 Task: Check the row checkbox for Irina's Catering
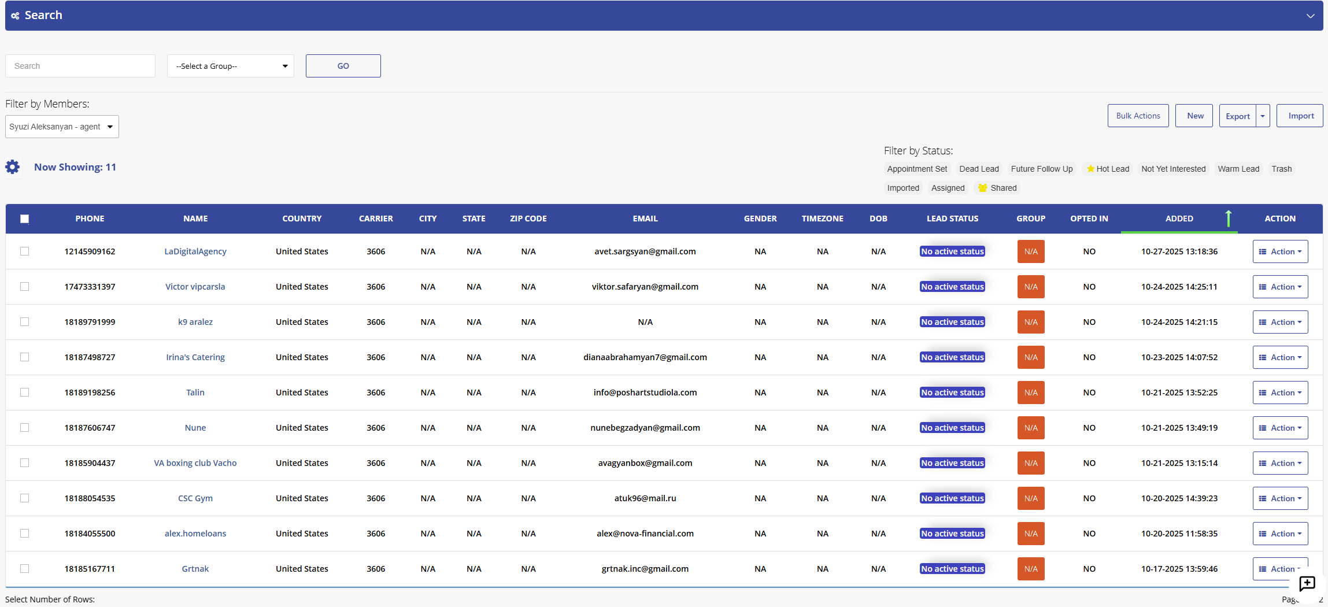(24, 357)
